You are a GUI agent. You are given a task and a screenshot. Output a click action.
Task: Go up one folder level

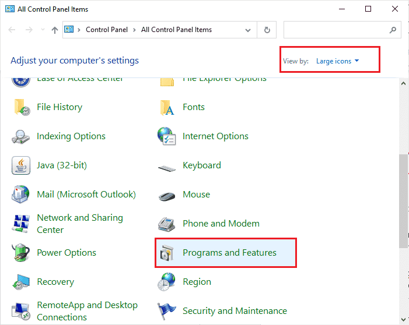(54, 30)
